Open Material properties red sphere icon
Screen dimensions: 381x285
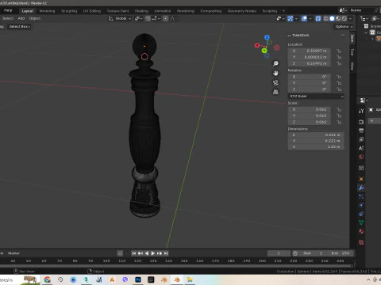(361, 231)
